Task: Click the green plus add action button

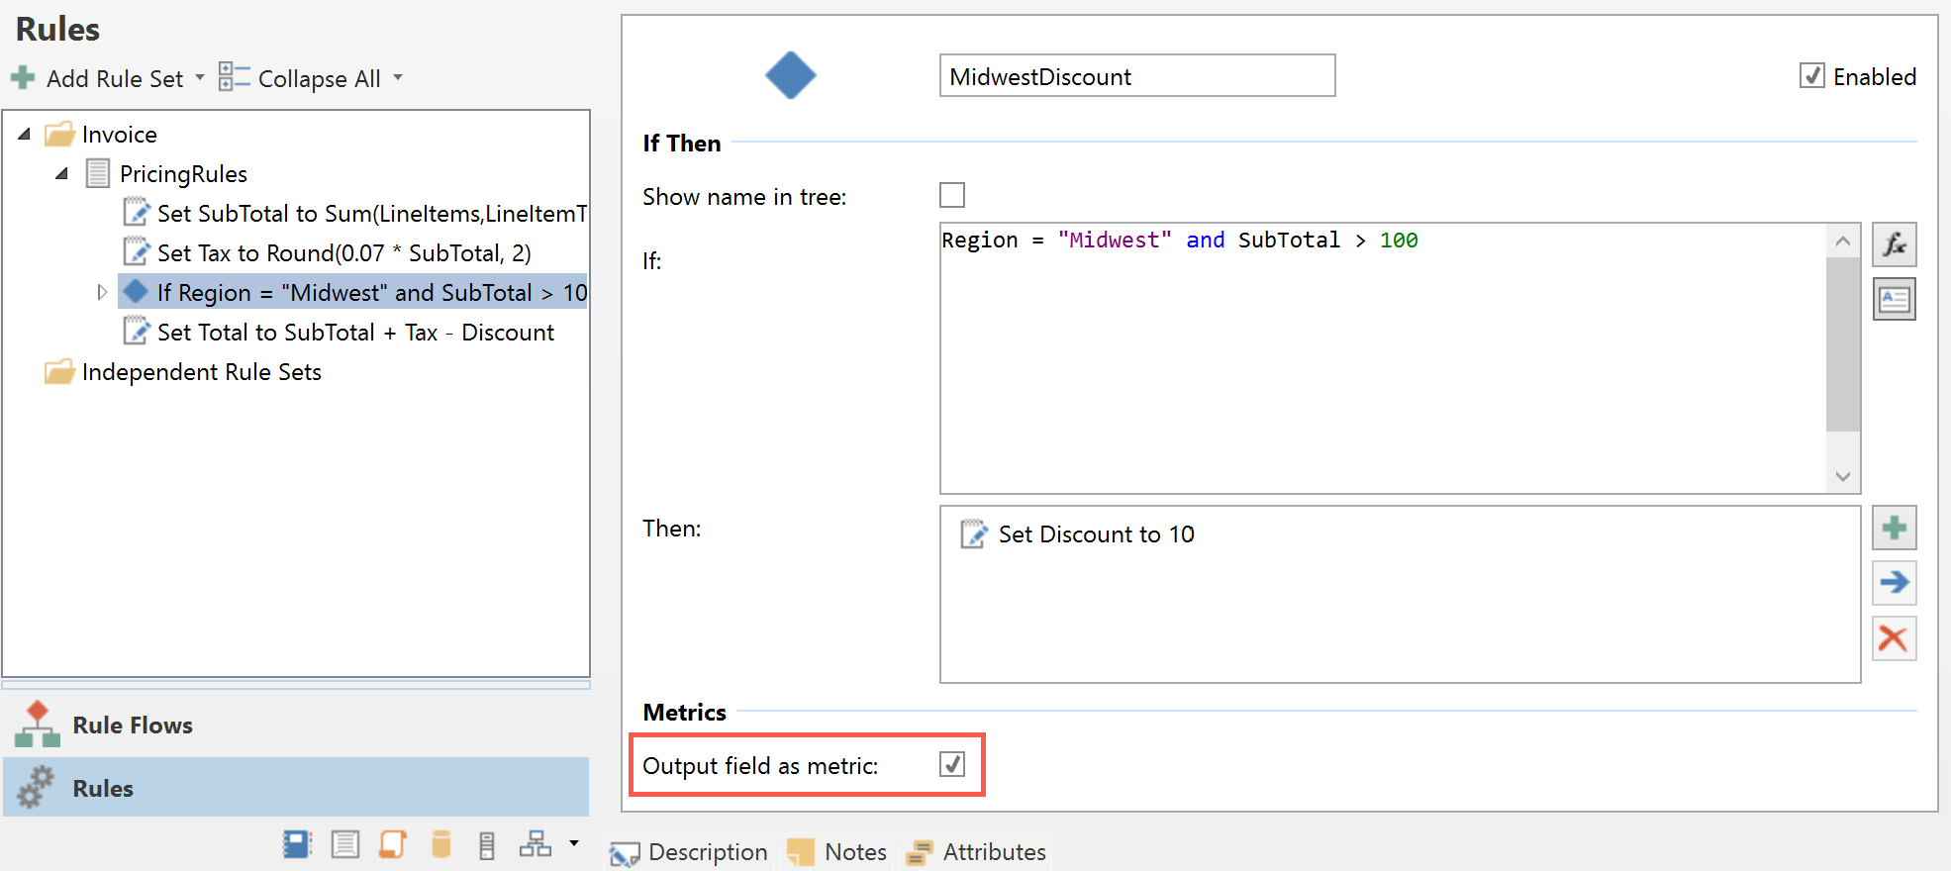Action: [x=1894, y=529]
